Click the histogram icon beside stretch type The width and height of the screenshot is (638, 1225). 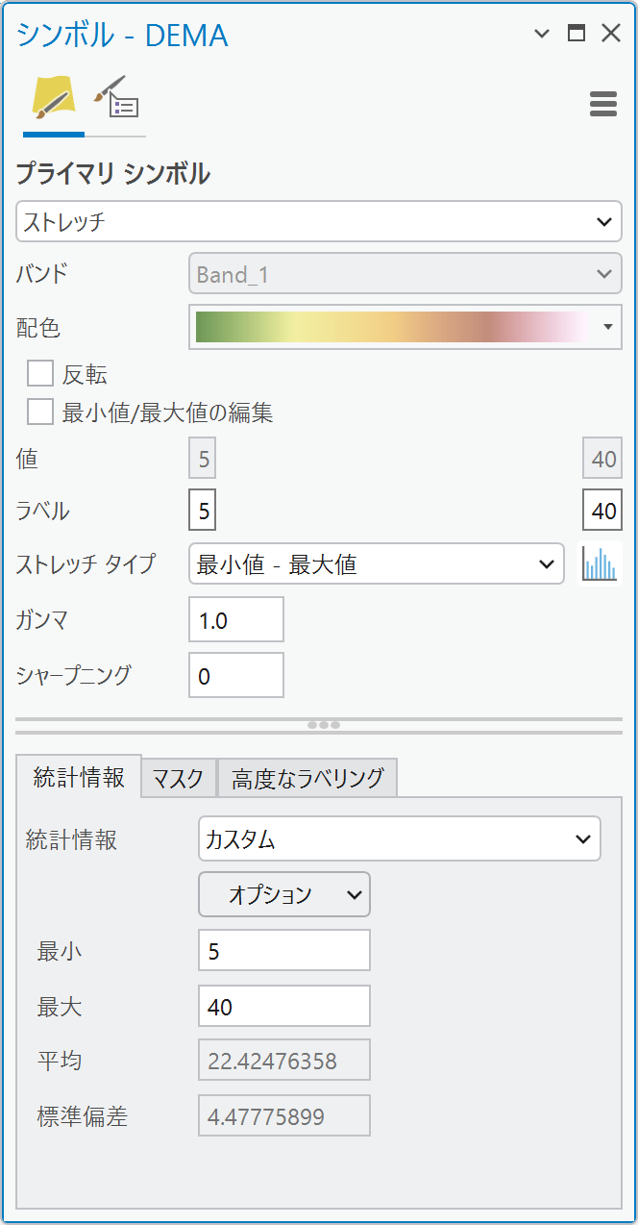pyautogui.click(x=600, y=563)
